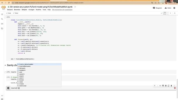The height and width of the screenshot is (100, 178).
Task: Click the 'net = CustomNeuralNetwork()' code line
Action: tap(23, 59)
